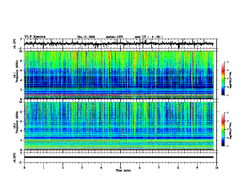Viewport: 244px width, 188px height.
Task: Click time axis tick label "3"
Action: (x=82, y=168)
